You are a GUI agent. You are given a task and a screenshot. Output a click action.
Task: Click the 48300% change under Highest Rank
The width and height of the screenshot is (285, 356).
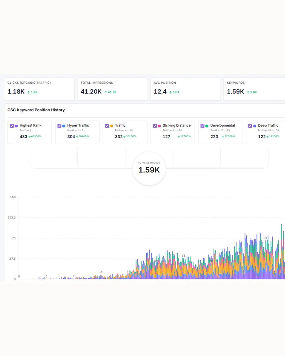click(x=36, y=136)
